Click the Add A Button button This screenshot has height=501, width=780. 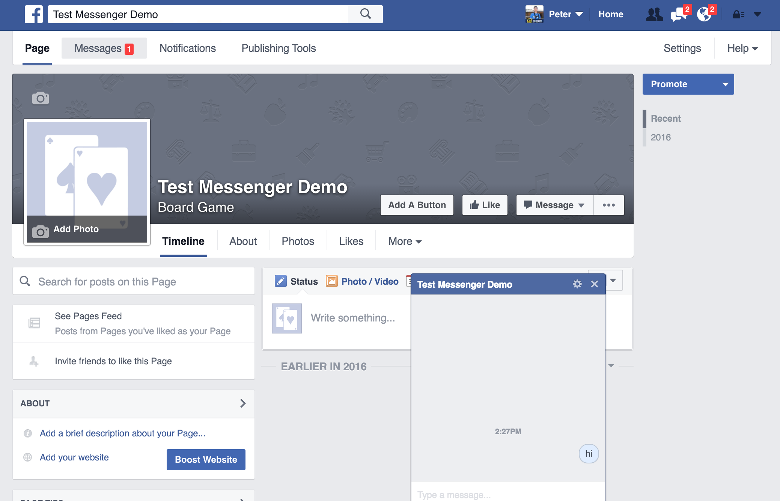tap(417, 205)
